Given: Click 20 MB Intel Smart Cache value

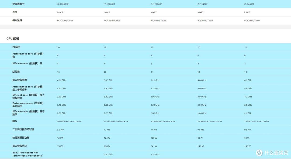Looking at the screenshot, I should 69,121.
